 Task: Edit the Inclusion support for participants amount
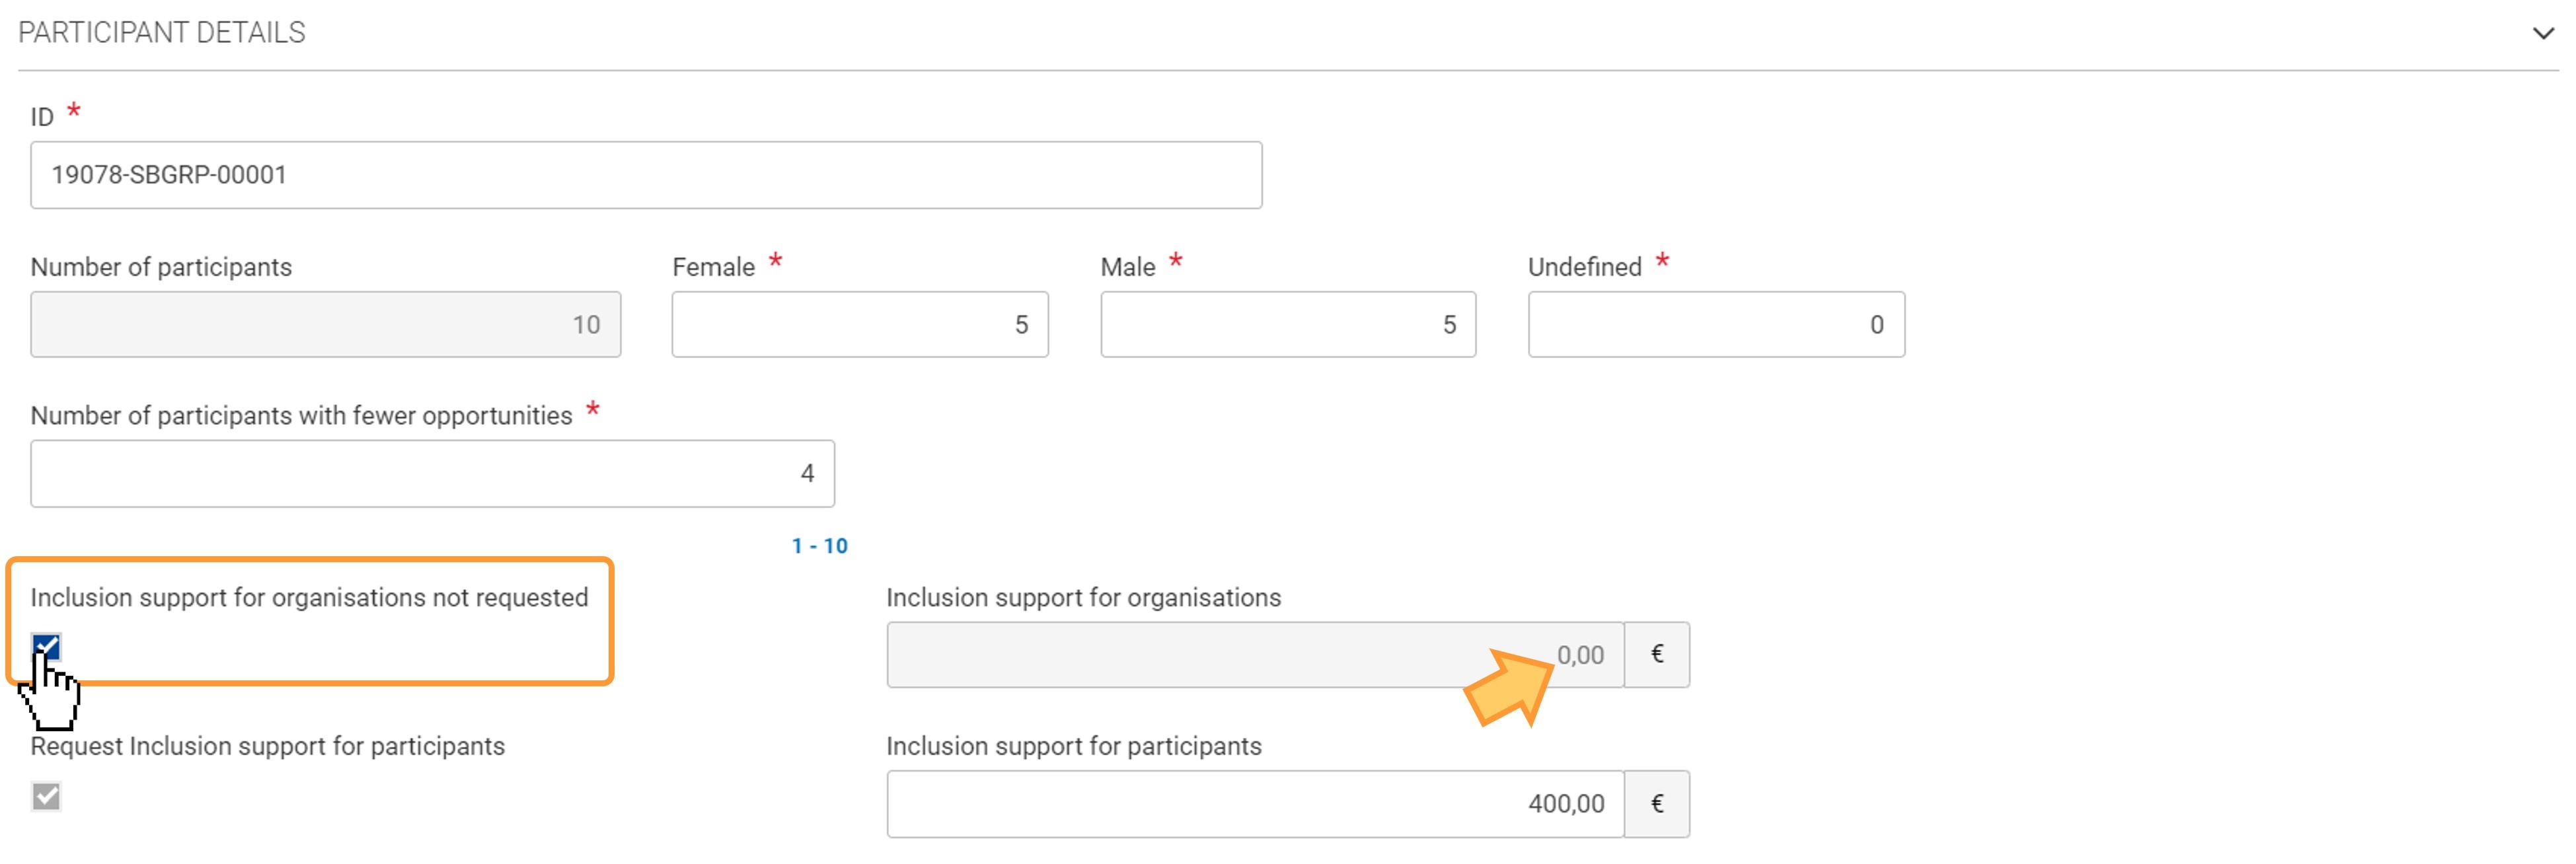click(x=1255, y=804)
